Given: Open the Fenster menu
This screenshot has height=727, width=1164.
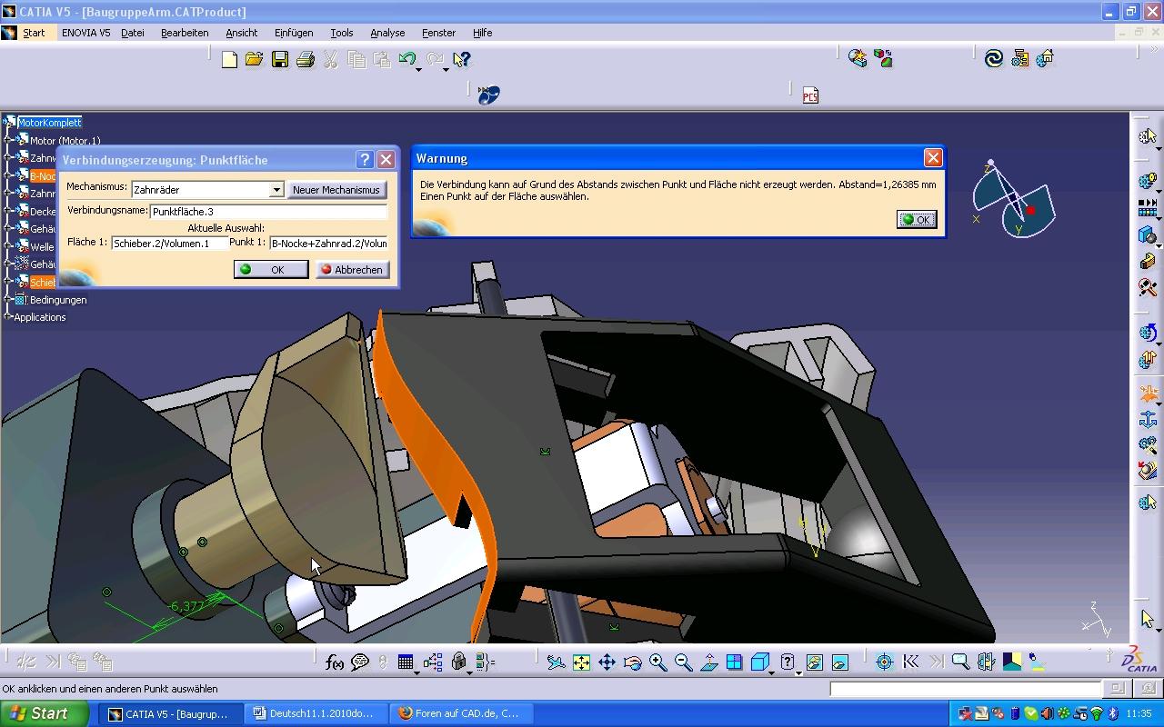Looking at the screenshot, I should coord(438,33).
